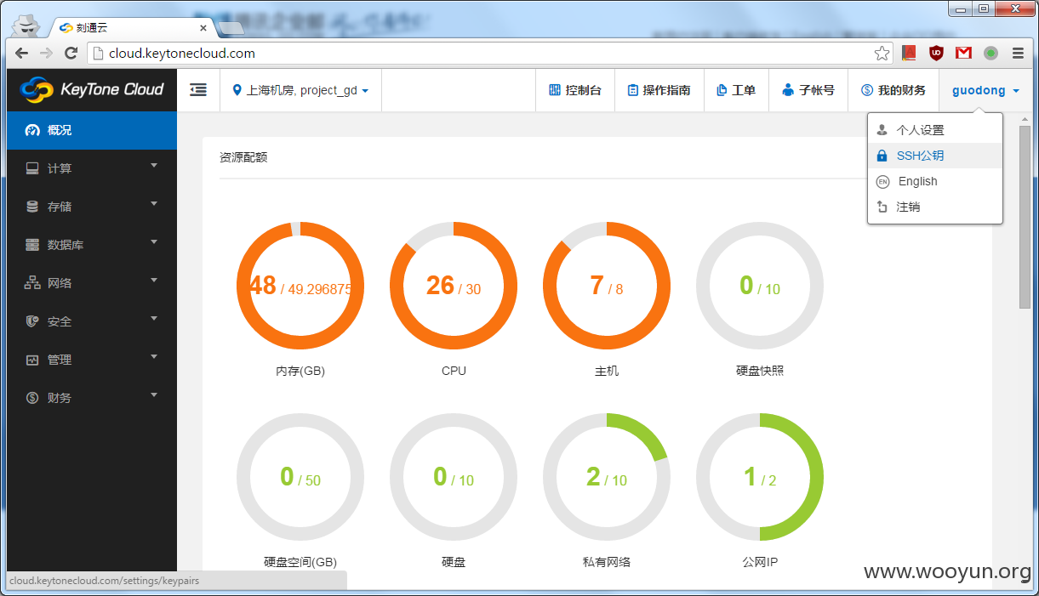The image size is (1039, 596).
Task: Expand the 存储 sidebar section
Action: pyautogui.click(x=92, y=207)
